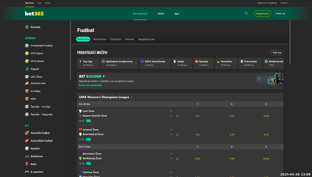Pick odds 29.00 for Wolfsburg Žene
Viewport: 312px width, 177px height.
pyautogui.click(x=266, y=159)
